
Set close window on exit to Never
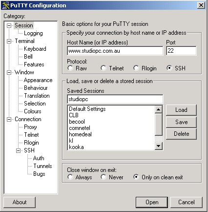click(x=104, y=177)
